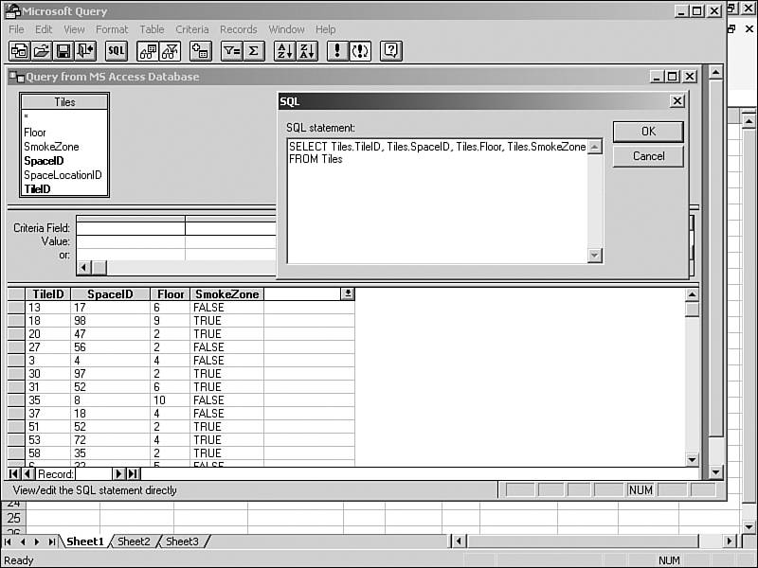
Task: Maximize the Query from MS Access Database window
Action: (x=672, y=77)
